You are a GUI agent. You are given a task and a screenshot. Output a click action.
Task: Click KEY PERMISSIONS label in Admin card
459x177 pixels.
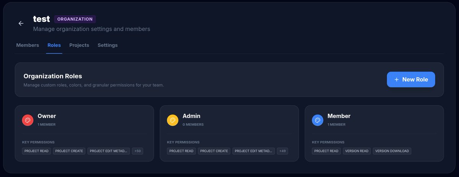click(x=183, y=142)
